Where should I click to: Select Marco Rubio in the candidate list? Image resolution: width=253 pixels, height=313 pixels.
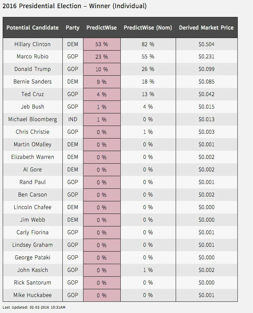coord(33,57)
